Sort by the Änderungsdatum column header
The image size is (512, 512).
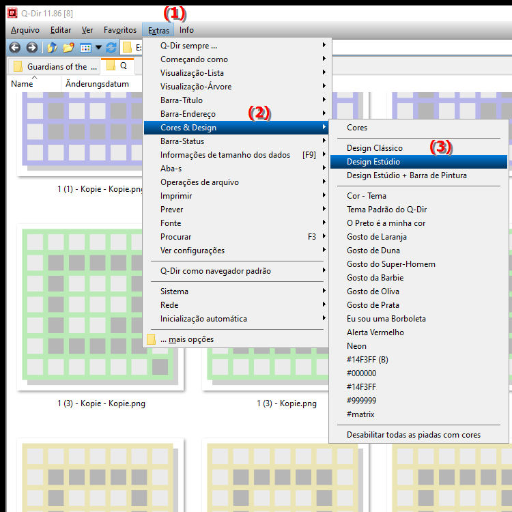coord(102,84)
